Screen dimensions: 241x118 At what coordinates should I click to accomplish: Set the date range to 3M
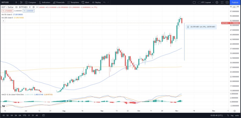coord(16,115)
